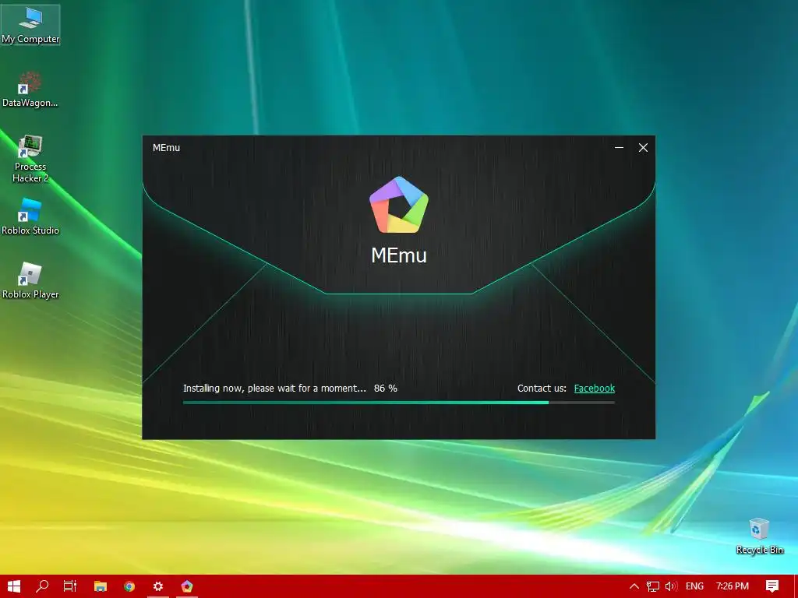Click the installation progress bar
The height and width of the screenshot is (598, 798).
click(x=398, y=403)
